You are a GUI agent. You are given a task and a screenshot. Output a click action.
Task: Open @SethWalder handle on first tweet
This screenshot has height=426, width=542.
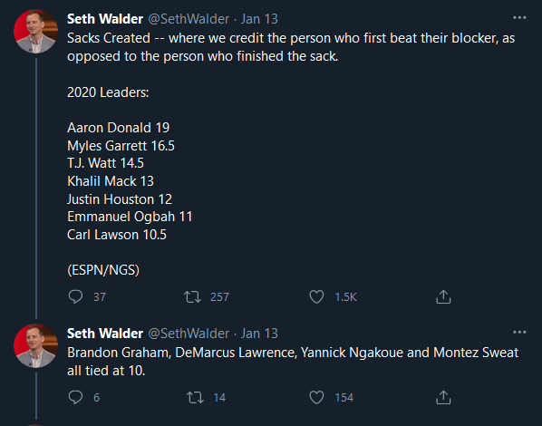189,19
